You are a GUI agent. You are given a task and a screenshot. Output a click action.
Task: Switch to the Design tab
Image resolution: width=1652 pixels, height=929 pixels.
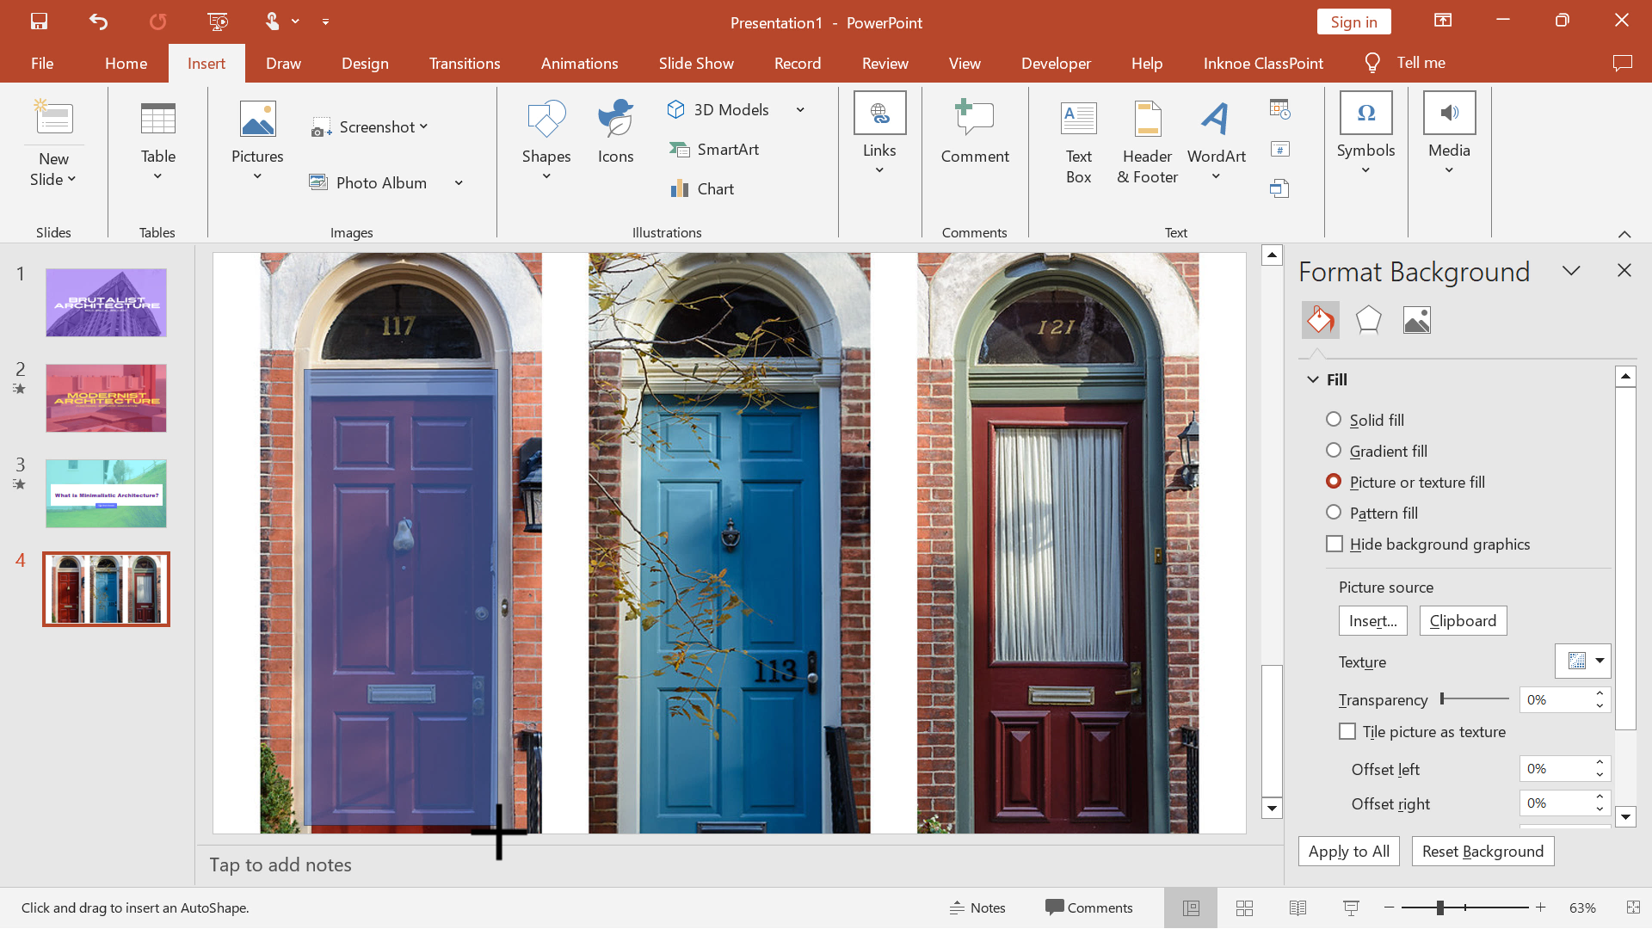[x=366, y=63]
